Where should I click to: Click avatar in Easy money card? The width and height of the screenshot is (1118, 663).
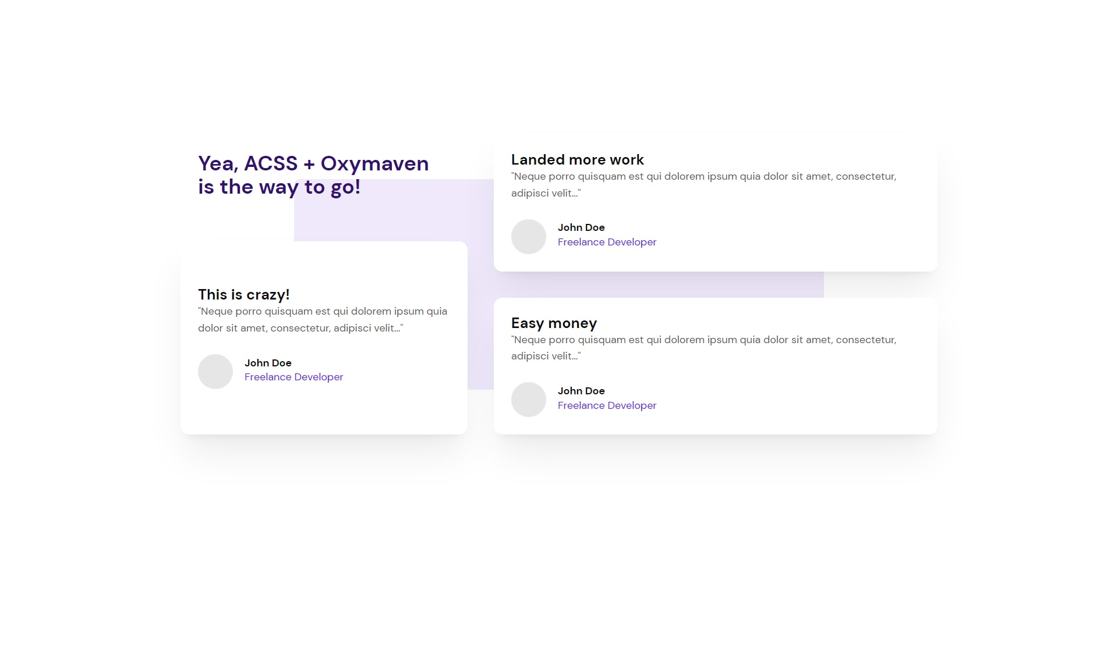[528, 400]
